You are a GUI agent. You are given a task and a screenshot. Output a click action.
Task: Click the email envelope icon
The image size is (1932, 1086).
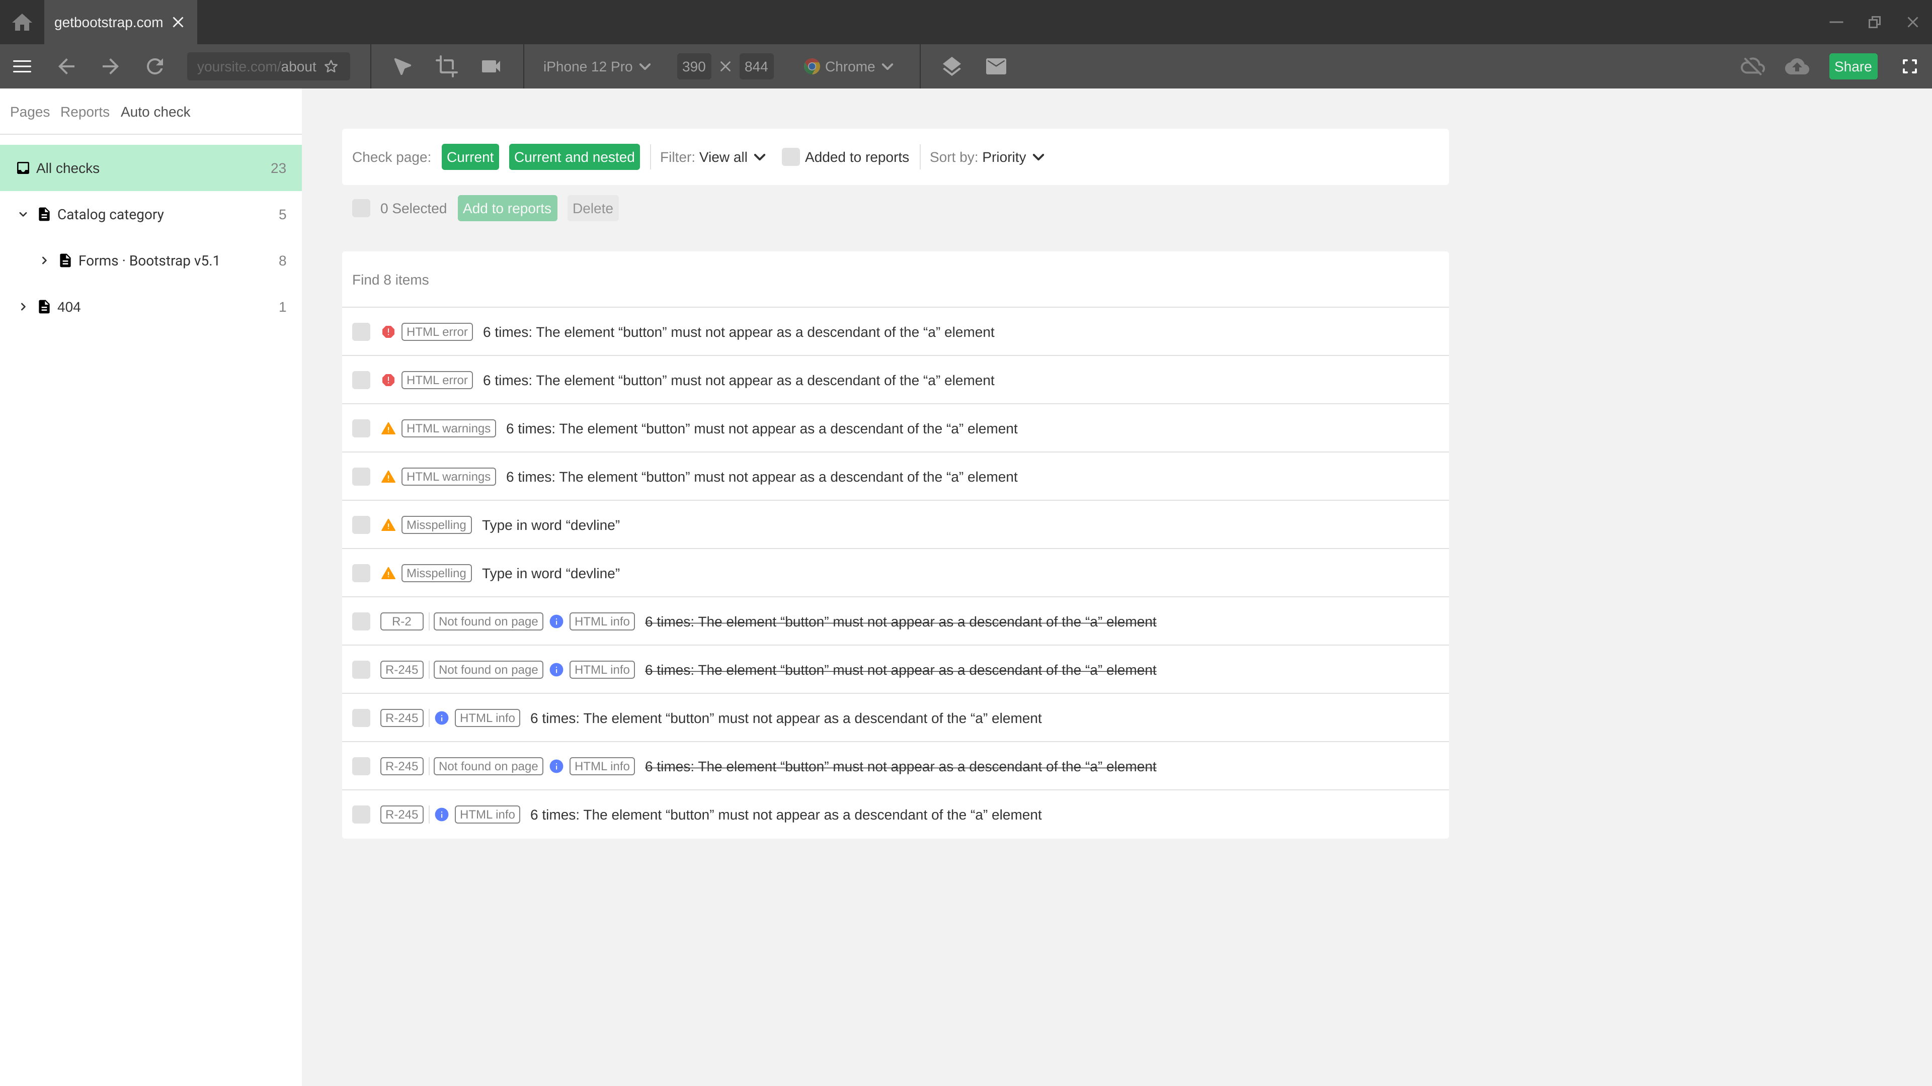point(996,66)
